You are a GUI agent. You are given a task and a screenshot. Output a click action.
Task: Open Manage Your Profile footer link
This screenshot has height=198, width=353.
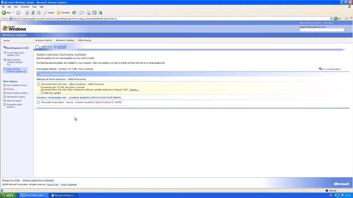click(x=11, y=180)
